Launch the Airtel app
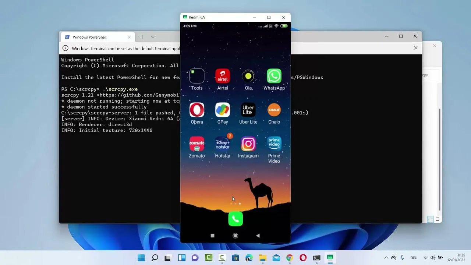The image size is (471, 265). click(x=223, y=76)
